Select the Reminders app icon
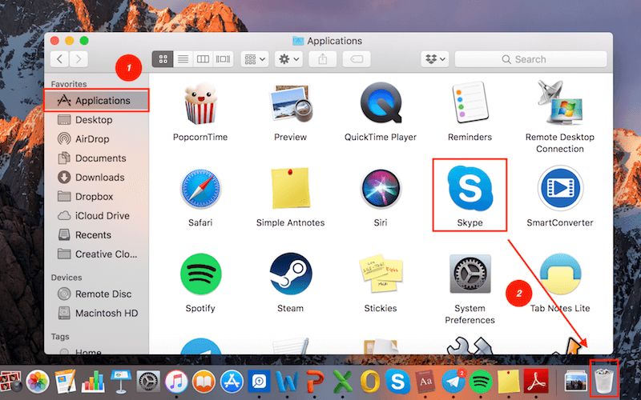 (x=470, y=102)
